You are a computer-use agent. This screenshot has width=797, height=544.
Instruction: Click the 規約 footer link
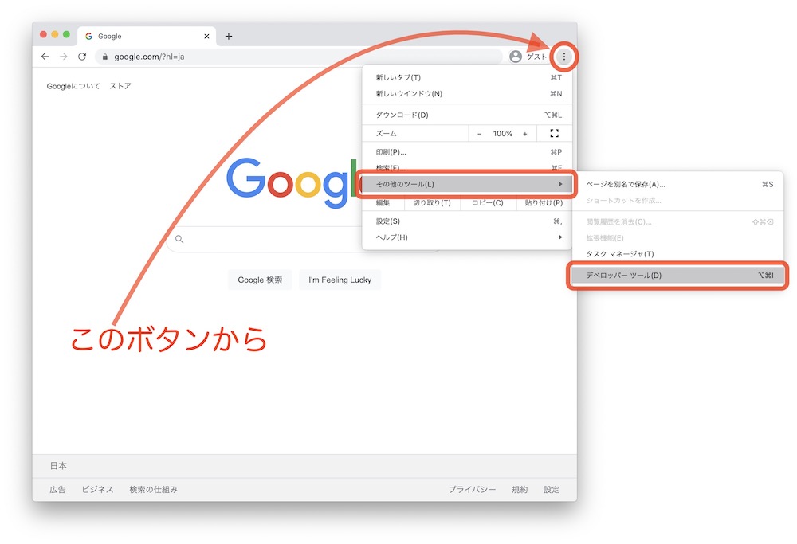520,490
